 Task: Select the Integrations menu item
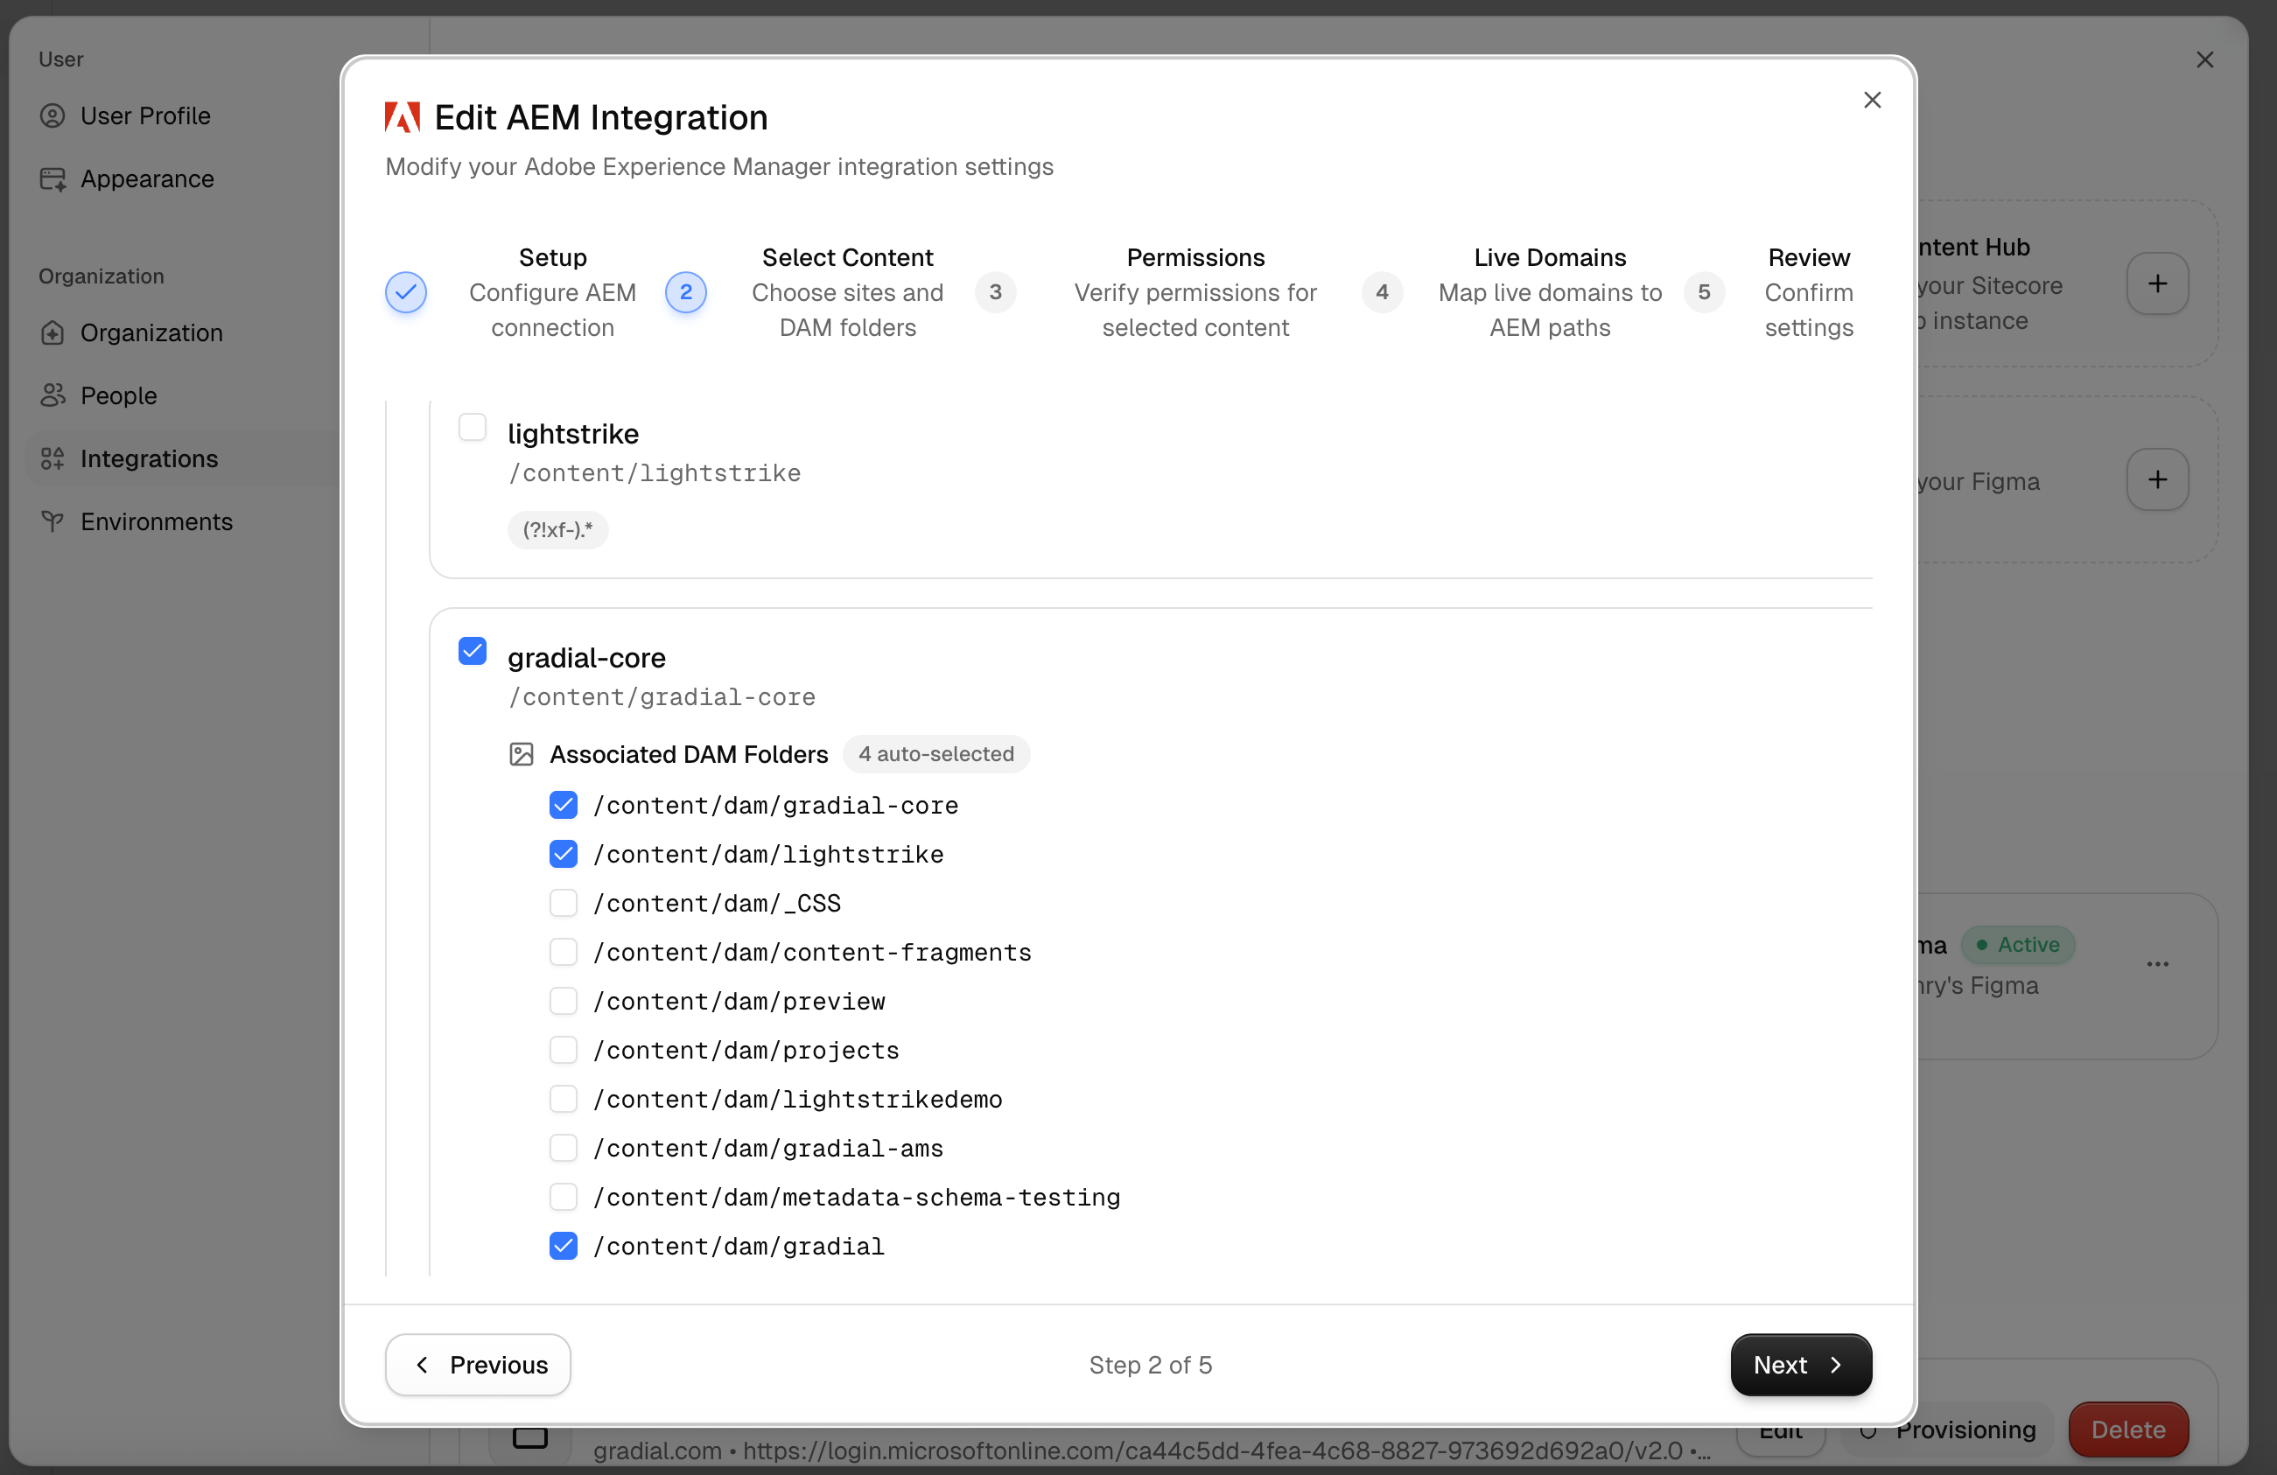coord(148,458)
